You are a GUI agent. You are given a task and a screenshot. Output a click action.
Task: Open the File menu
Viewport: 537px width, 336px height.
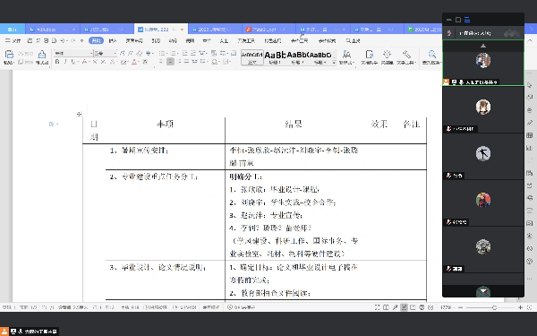(13, 41)
